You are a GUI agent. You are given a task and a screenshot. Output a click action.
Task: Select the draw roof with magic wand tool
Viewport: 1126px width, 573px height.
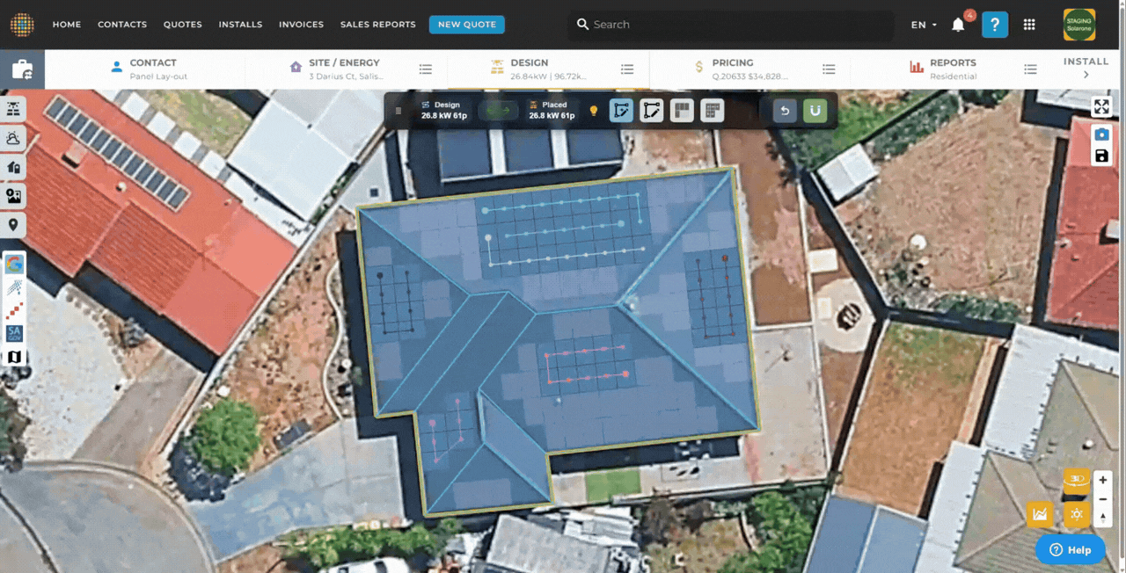click(622, 111)
